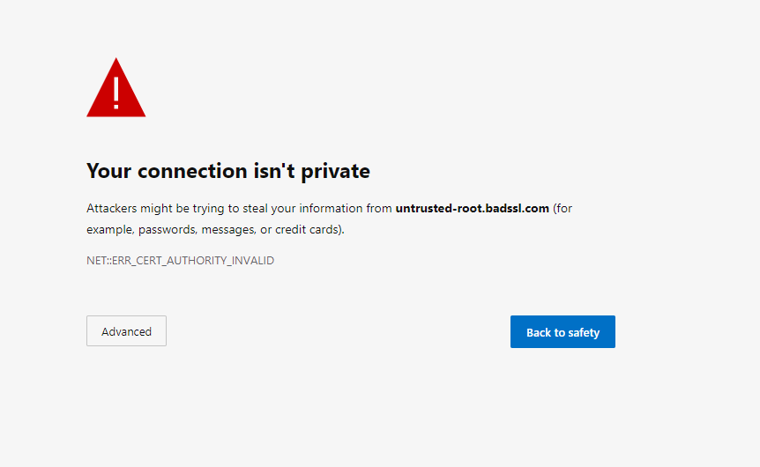This screenshot has height=467, width=760.
Task: Click the word "Your" starting the heading
Action: point(109,171)
